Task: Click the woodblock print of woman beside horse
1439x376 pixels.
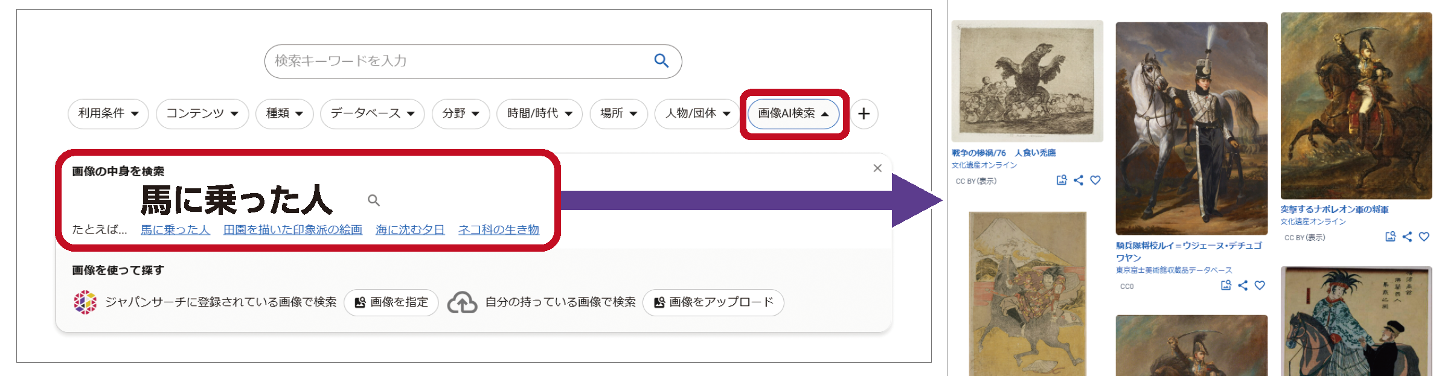Action: pyautogui.click(x=1356, y=322)
